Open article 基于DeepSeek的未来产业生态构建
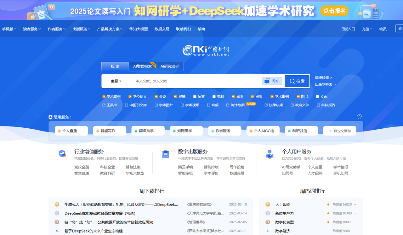The image size is (403, 235). (x=94, y=231)
